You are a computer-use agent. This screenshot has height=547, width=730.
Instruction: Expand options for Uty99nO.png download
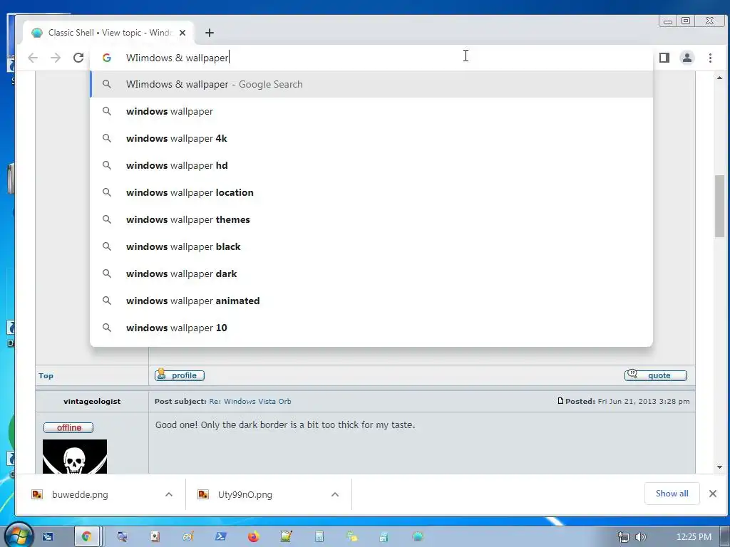[x=335, y=494]
